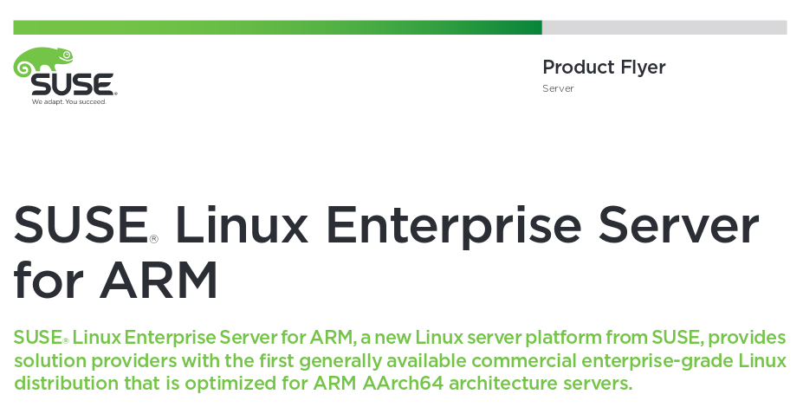Click the line starting 'distribution that is optimized'

(x=323, y=384)
